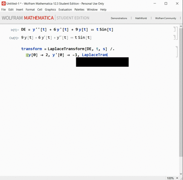Open the File menu

[3, 10]
